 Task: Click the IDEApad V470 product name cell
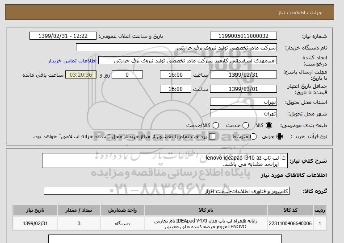(x=206, y=224)
